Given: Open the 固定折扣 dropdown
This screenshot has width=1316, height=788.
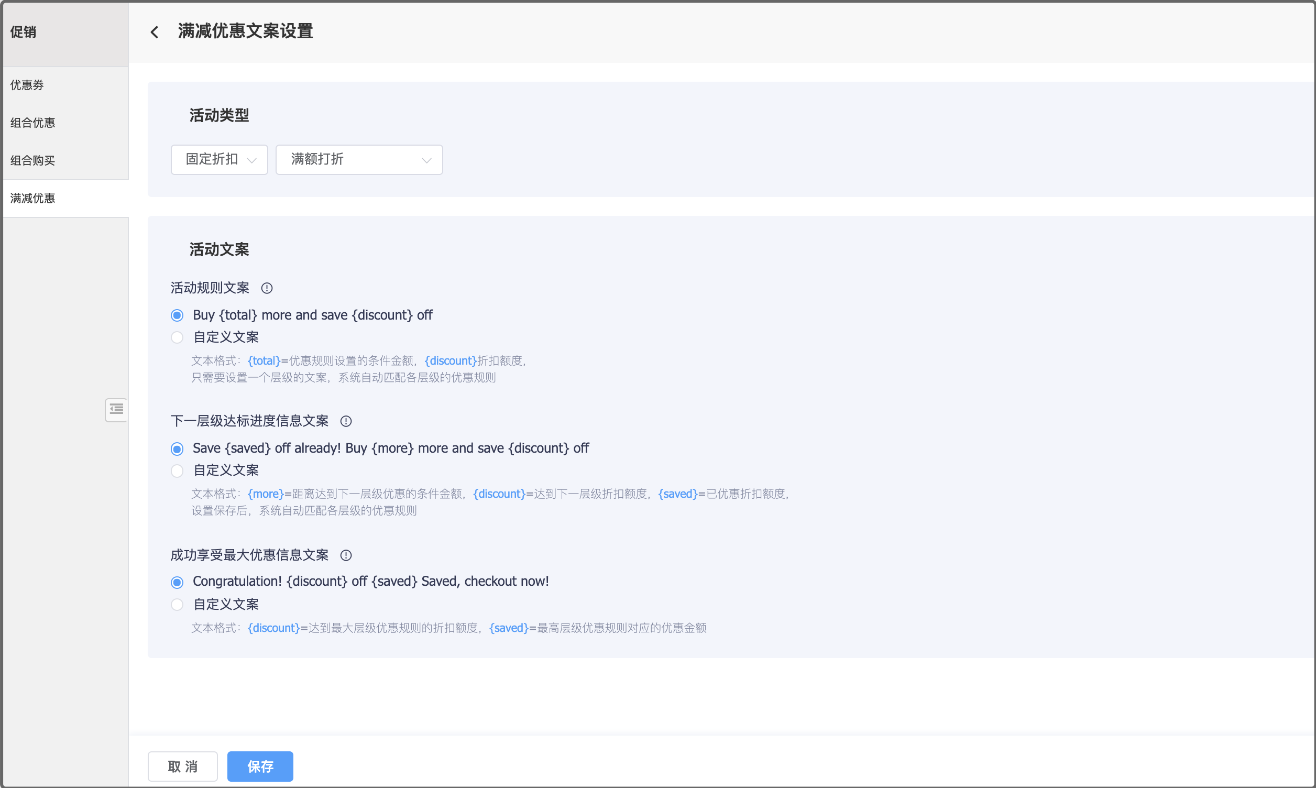Looking at the screenshot, I should [218, 159].
